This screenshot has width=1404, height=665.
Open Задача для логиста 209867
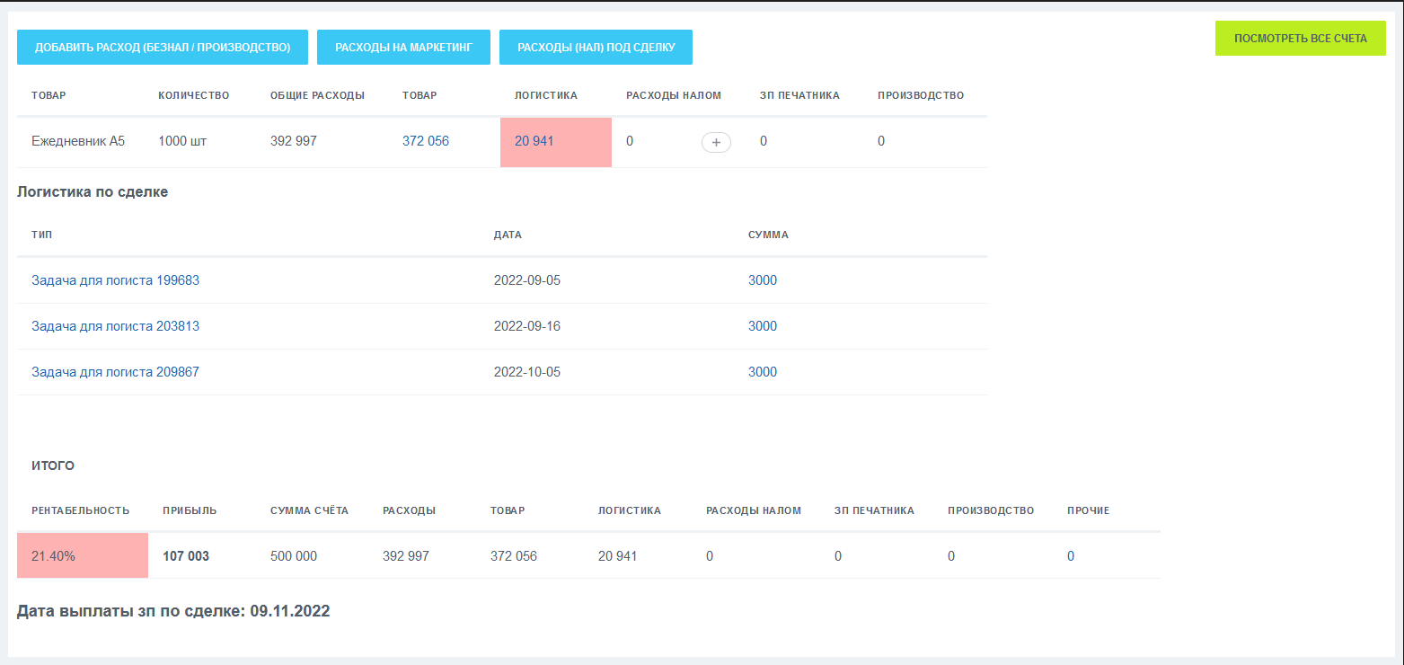tap(115, 372)
